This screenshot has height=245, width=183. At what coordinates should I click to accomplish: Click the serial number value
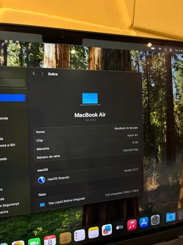pos(130,150)
